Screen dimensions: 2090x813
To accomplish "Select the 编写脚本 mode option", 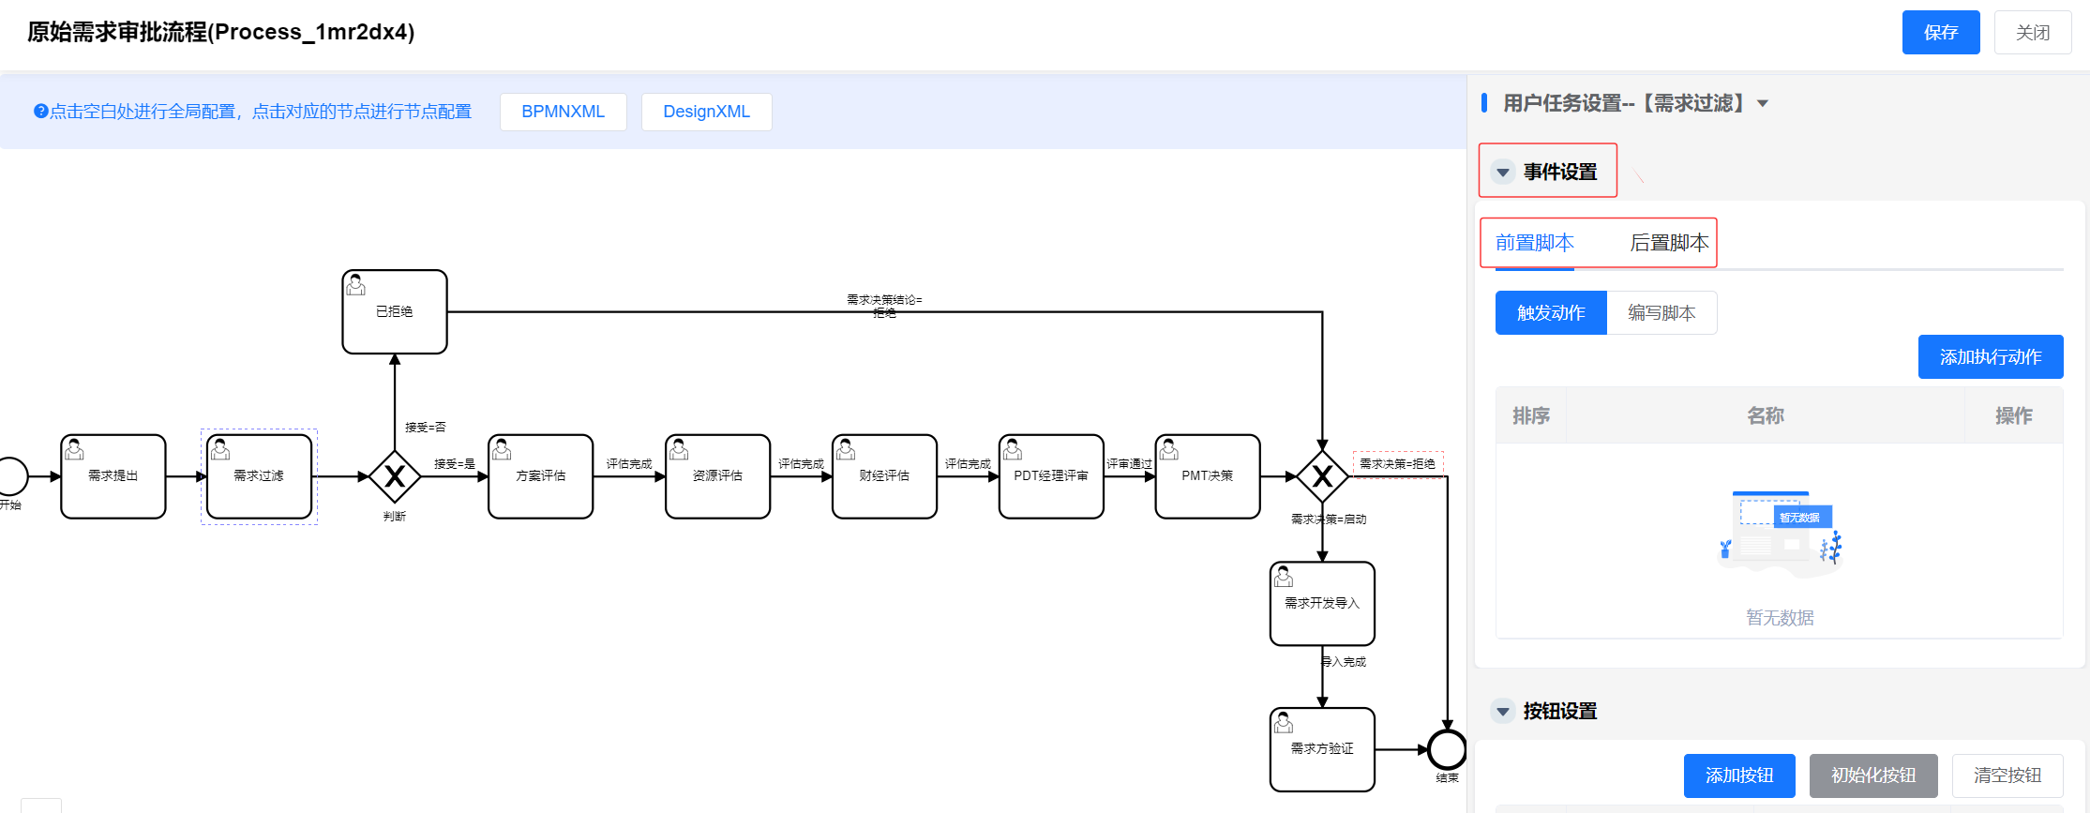I will 1661,313.
